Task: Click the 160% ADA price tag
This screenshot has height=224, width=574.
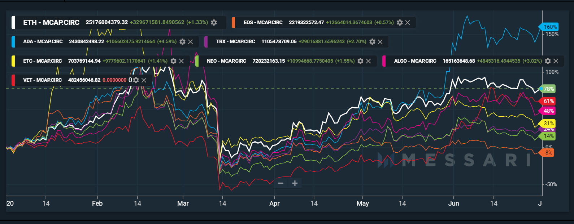Action: point(550,27)
